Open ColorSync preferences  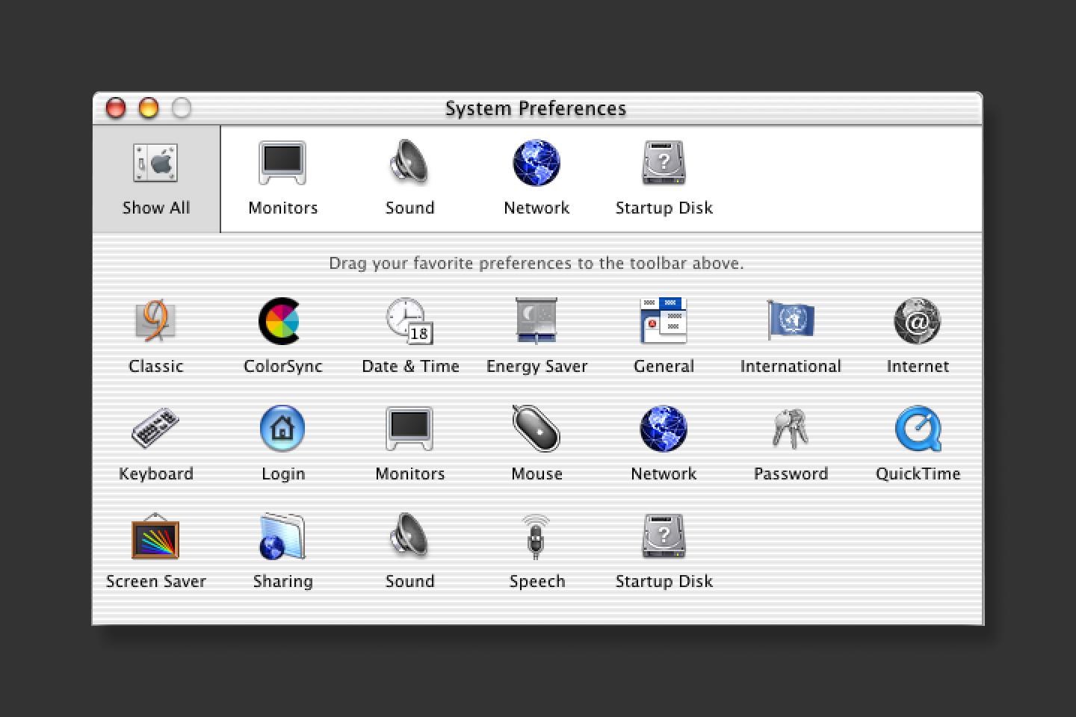[x=282, y=323]
